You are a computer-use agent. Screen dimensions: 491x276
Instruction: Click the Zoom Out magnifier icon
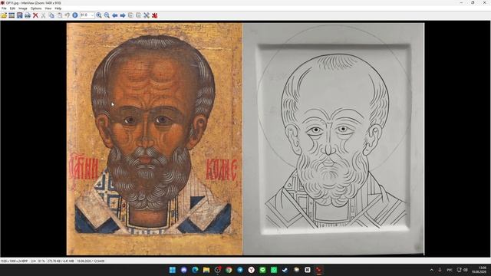[x=107, y=15]
